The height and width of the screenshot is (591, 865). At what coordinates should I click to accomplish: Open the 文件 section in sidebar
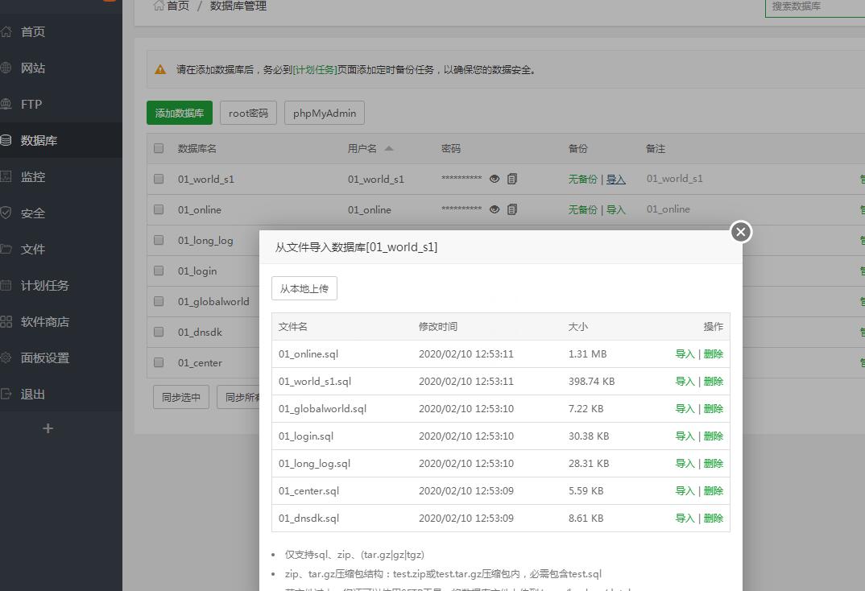33,250
